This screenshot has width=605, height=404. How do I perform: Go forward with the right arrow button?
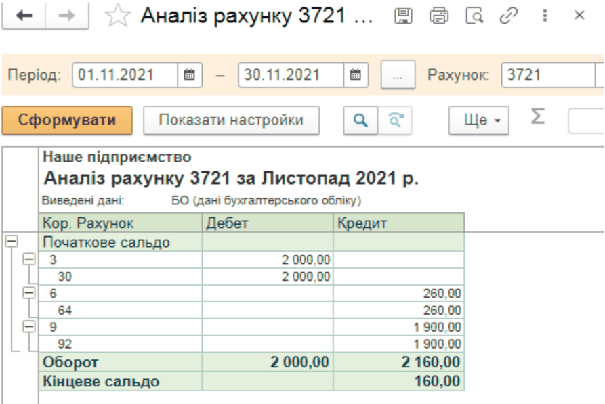[x=67, y=16]
